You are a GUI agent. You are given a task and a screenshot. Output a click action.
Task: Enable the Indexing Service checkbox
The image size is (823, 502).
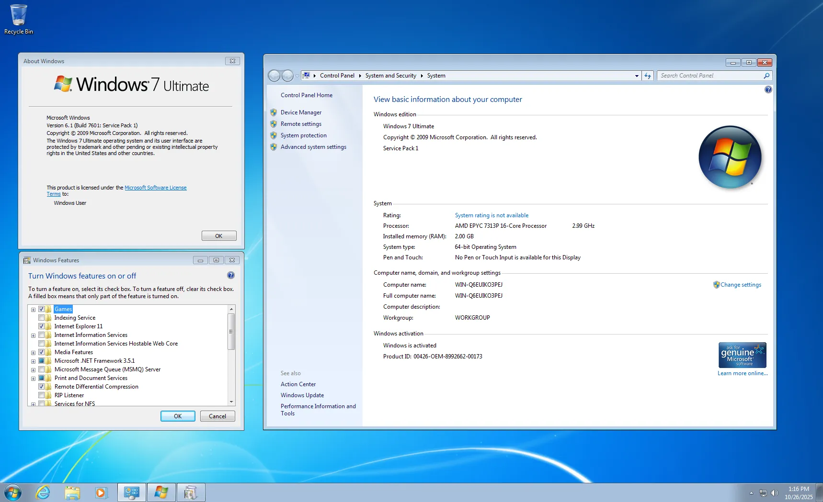pos(42,318)
